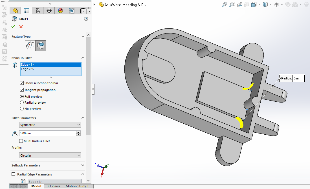Screen dimensions: 310x189
Task: Enable Multi Radius Fillet option
Action: point(21,141)
